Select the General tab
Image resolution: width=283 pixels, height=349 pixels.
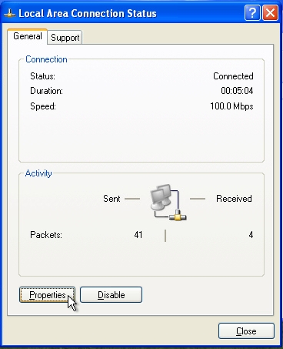tap(28, 36)
